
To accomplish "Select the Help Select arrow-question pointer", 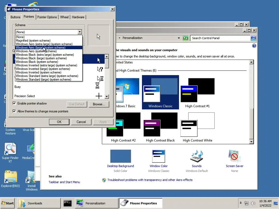I will coord(100,69).
